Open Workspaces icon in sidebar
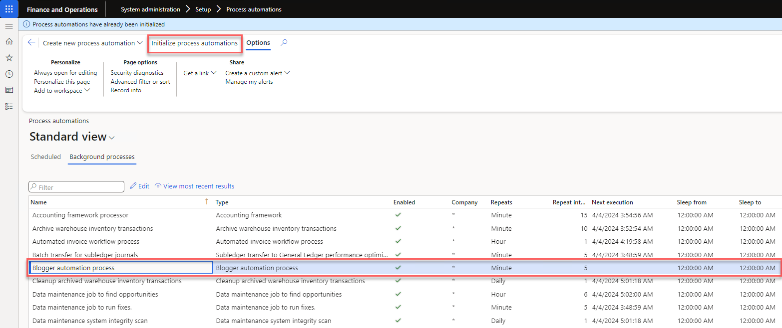The height and width of the screenshot is (328, 782). pos(9,90)
